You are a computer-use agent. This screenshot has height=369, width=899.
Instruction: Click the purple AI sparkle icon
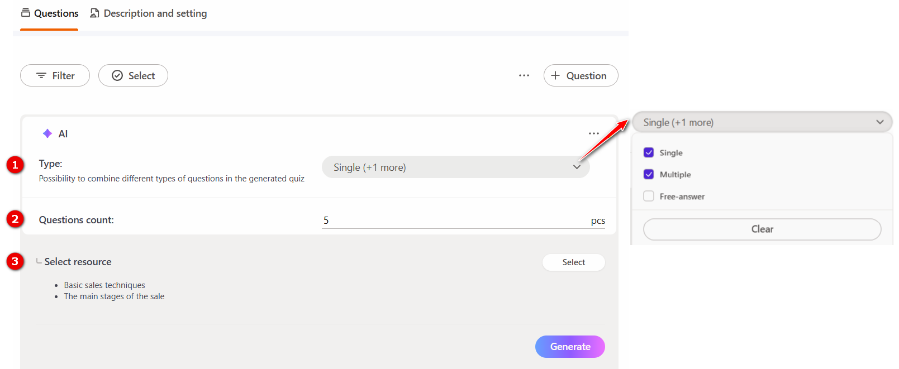coord(47,133)
